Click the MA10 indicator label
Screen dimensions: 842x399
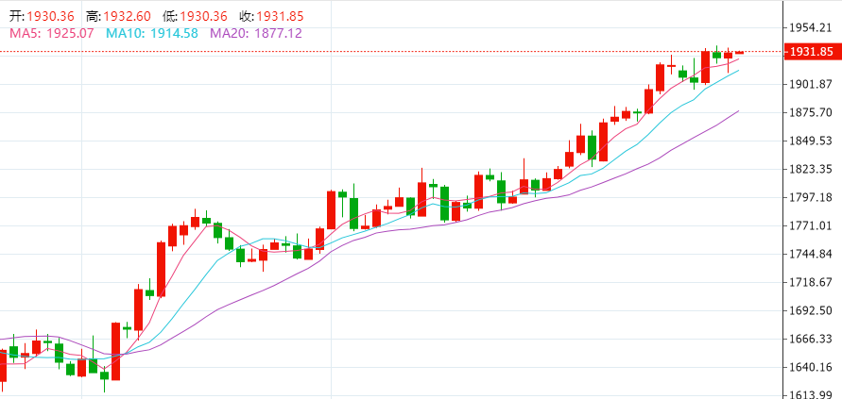click(x=152, y=33)
